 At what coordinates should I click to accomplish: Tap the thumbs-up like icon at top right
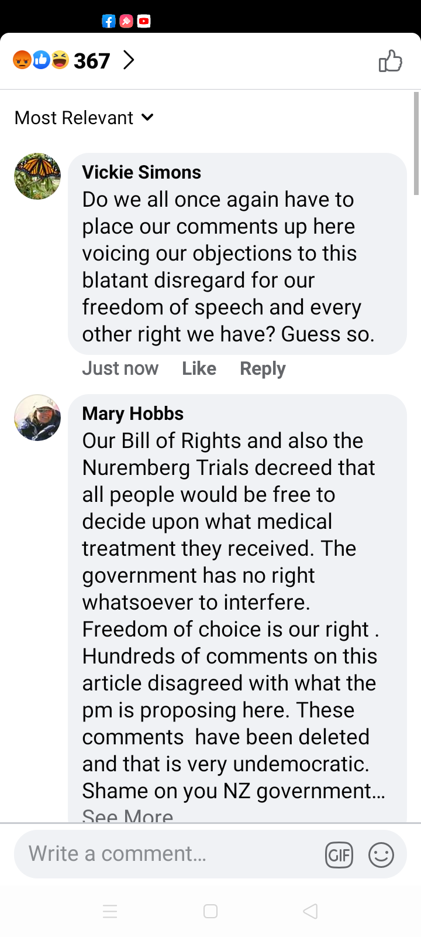390,61
